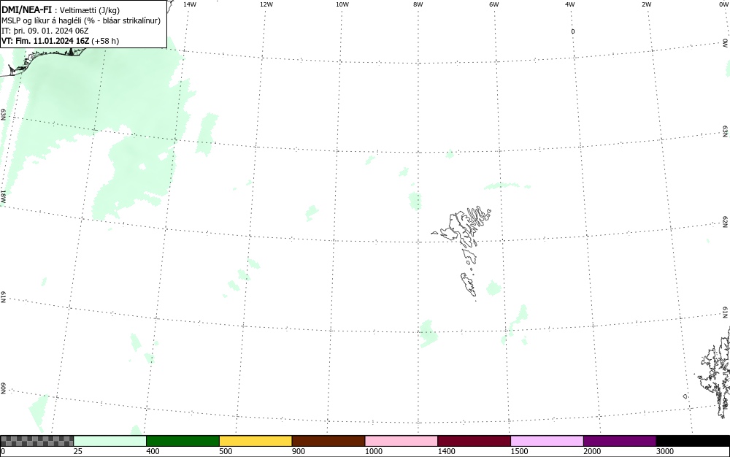Click the legend value 500
Image resolution: width=730 pixels, height=457 pixels.
[x=226, y=451]
